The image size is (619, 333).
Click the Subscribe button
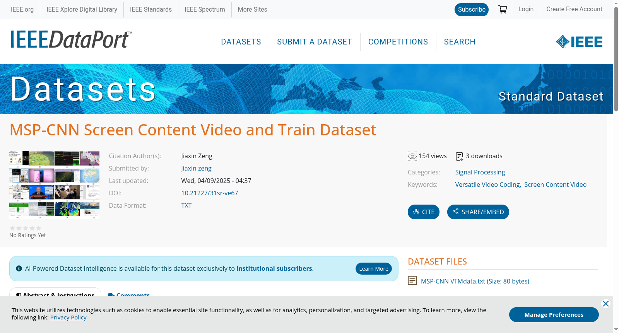coord(472,10)
